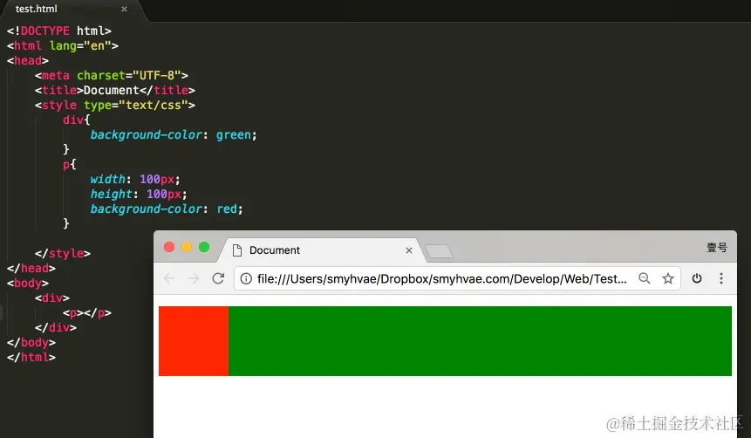Click the closing </body> tag

point(31,342)
